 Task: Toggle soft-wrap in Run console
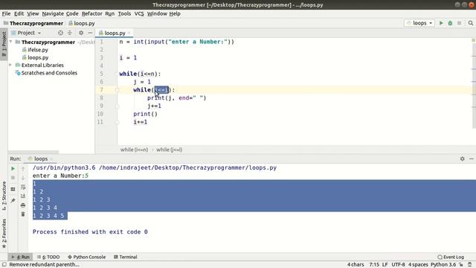click(23, 187)
